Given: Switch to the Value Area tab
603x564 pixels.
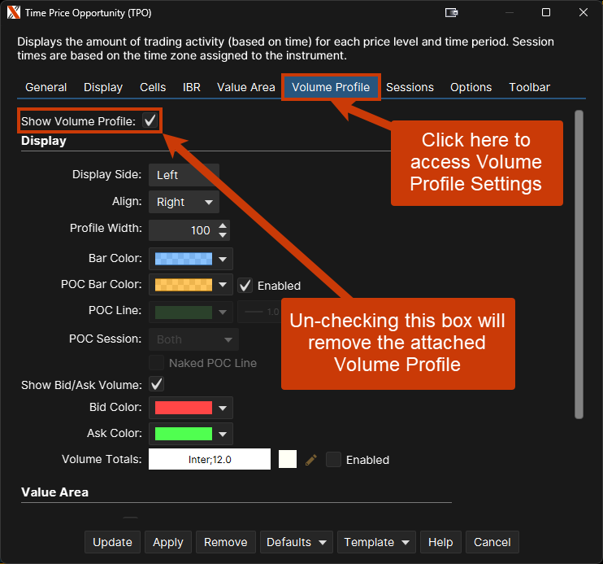Looking at the screenshot, I should coord(245,87).
